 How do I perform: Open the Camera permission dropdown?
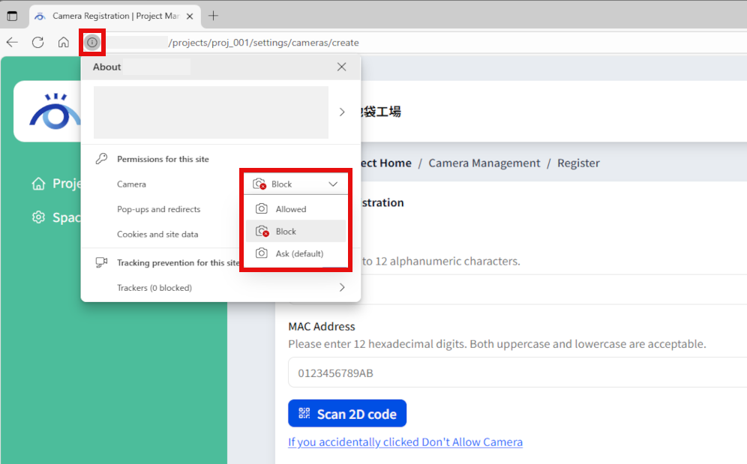(295, 183)
